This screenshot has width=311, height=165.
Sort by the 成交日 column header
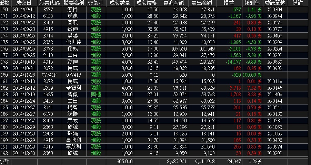point(24,3)
